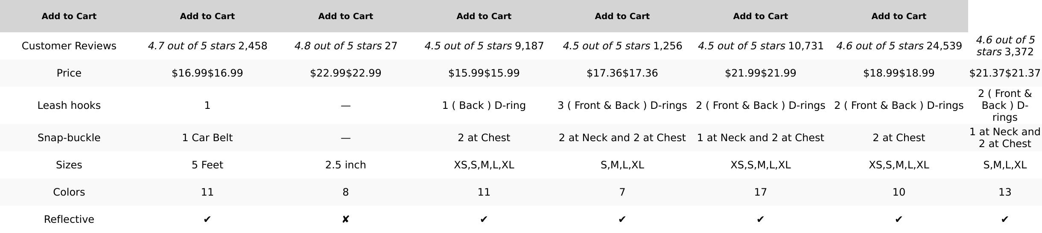View the 24,539 reviews rating link
Viewport: 1042px width, 233px height.
899,46
